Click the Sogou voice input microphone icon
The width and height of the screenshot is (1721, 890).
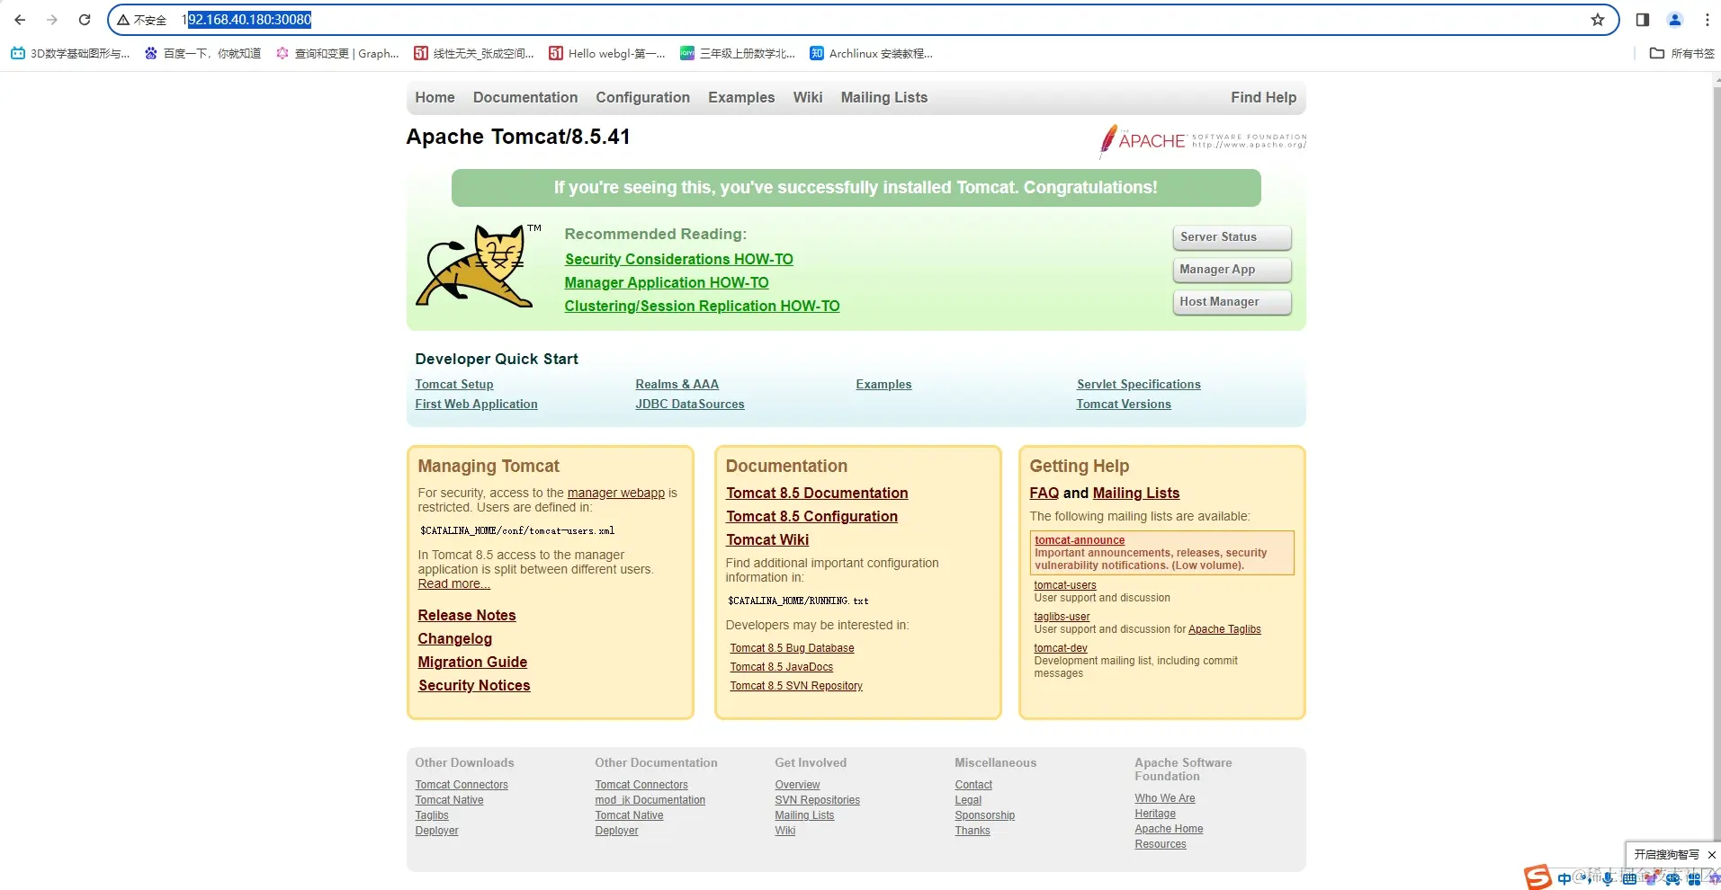(1608, 879)
